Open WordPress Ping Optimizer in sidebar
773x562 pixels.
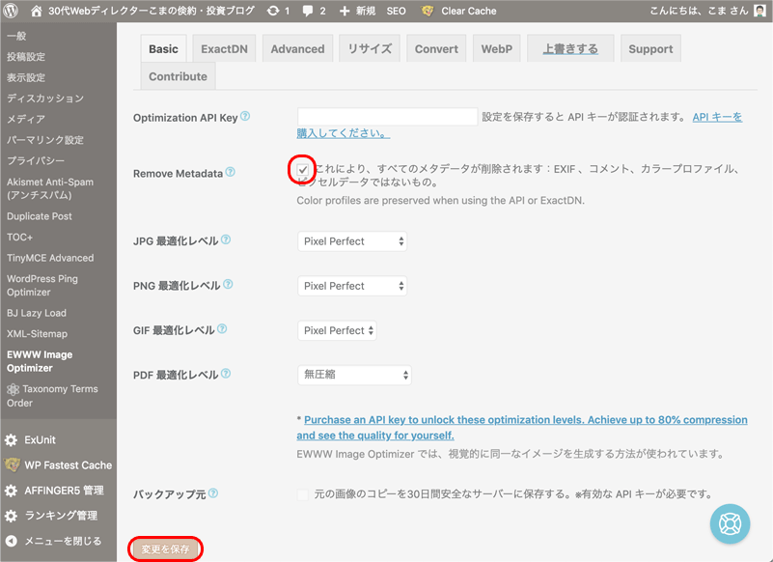pyautogui.click(x=41, y=285)
